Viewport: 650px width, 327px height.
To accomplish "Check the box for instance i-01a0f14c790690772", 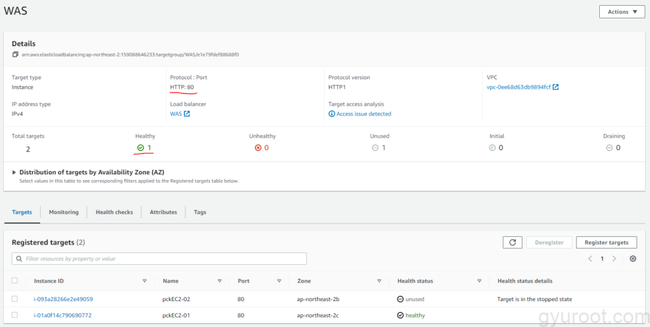I will click(x=15, y=315).
